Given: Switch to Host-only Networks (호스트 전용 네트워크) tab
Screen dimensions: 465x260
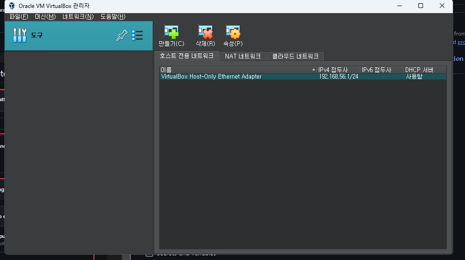Looking at the screenshot, I should click(x=187, y=56).
